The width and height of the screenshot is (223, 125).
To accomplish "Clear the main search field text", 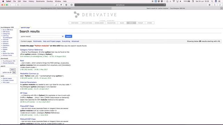I will click(63, 36).
